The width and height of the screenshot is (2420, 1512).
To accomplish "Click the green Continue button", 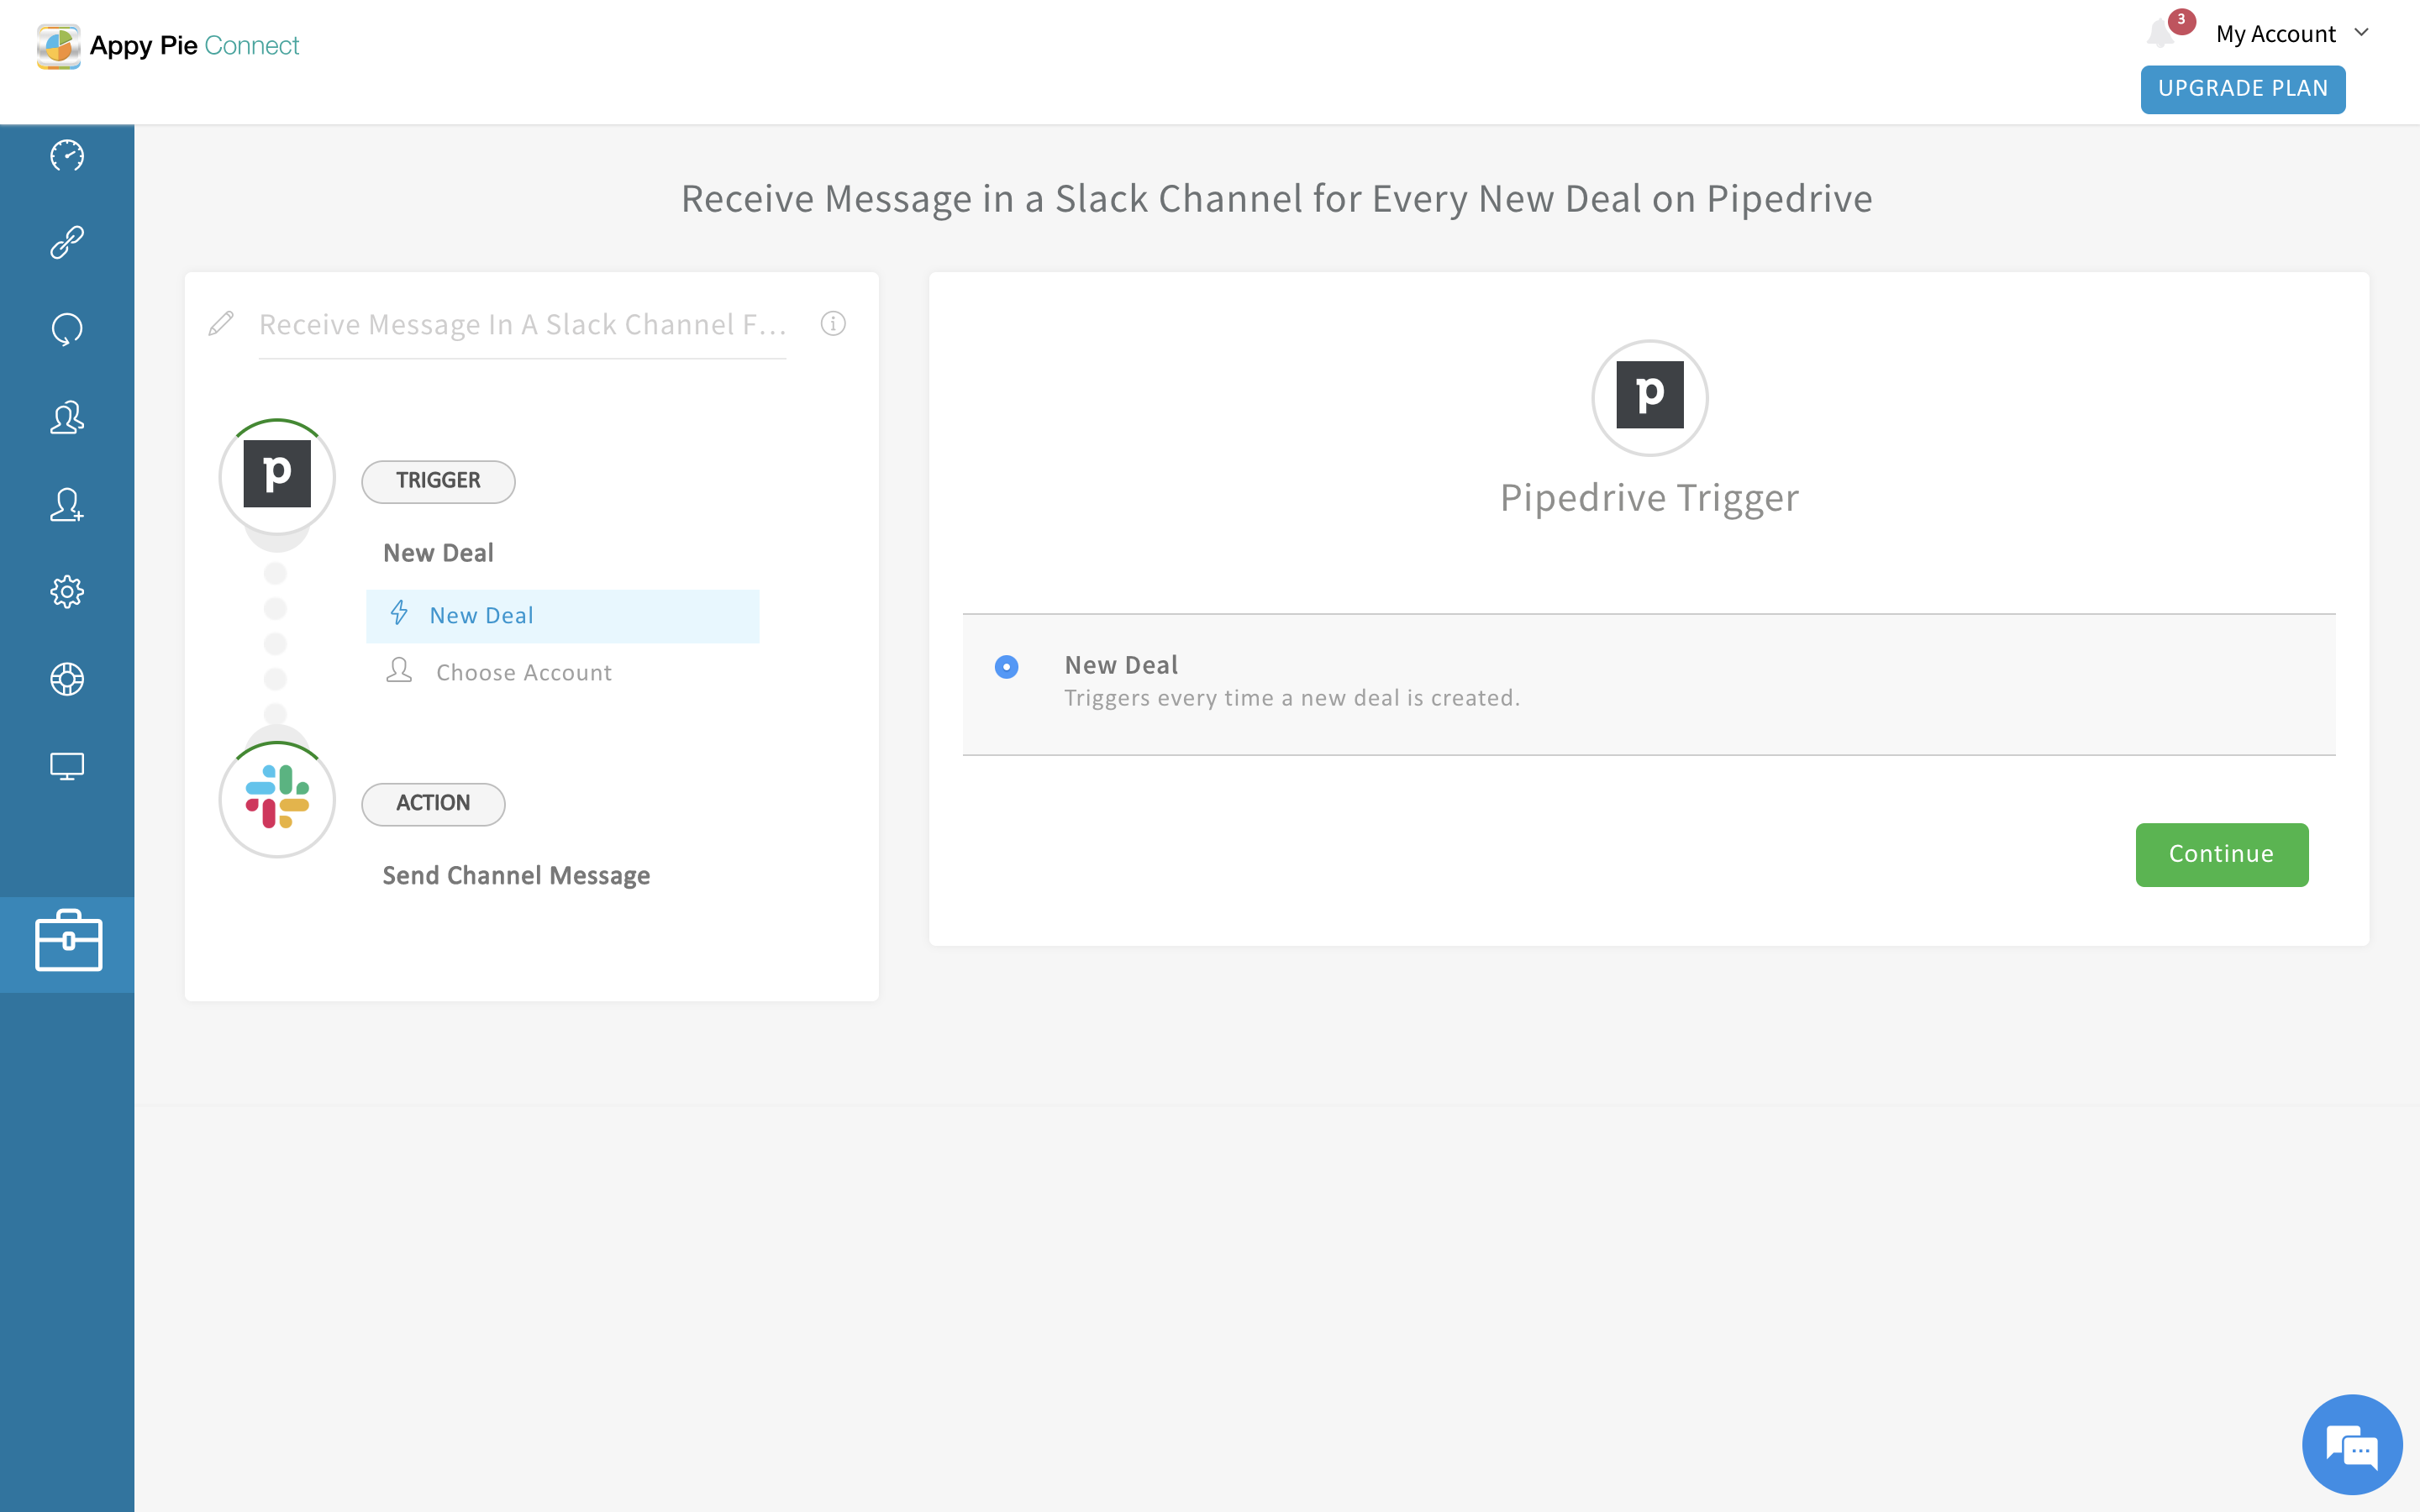I will click(x=2221, y=854).
